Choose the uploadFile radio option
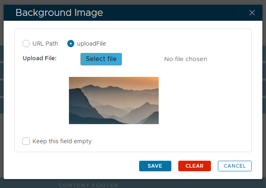This screenshot has height=188, width=266. [x=71, y=44]
